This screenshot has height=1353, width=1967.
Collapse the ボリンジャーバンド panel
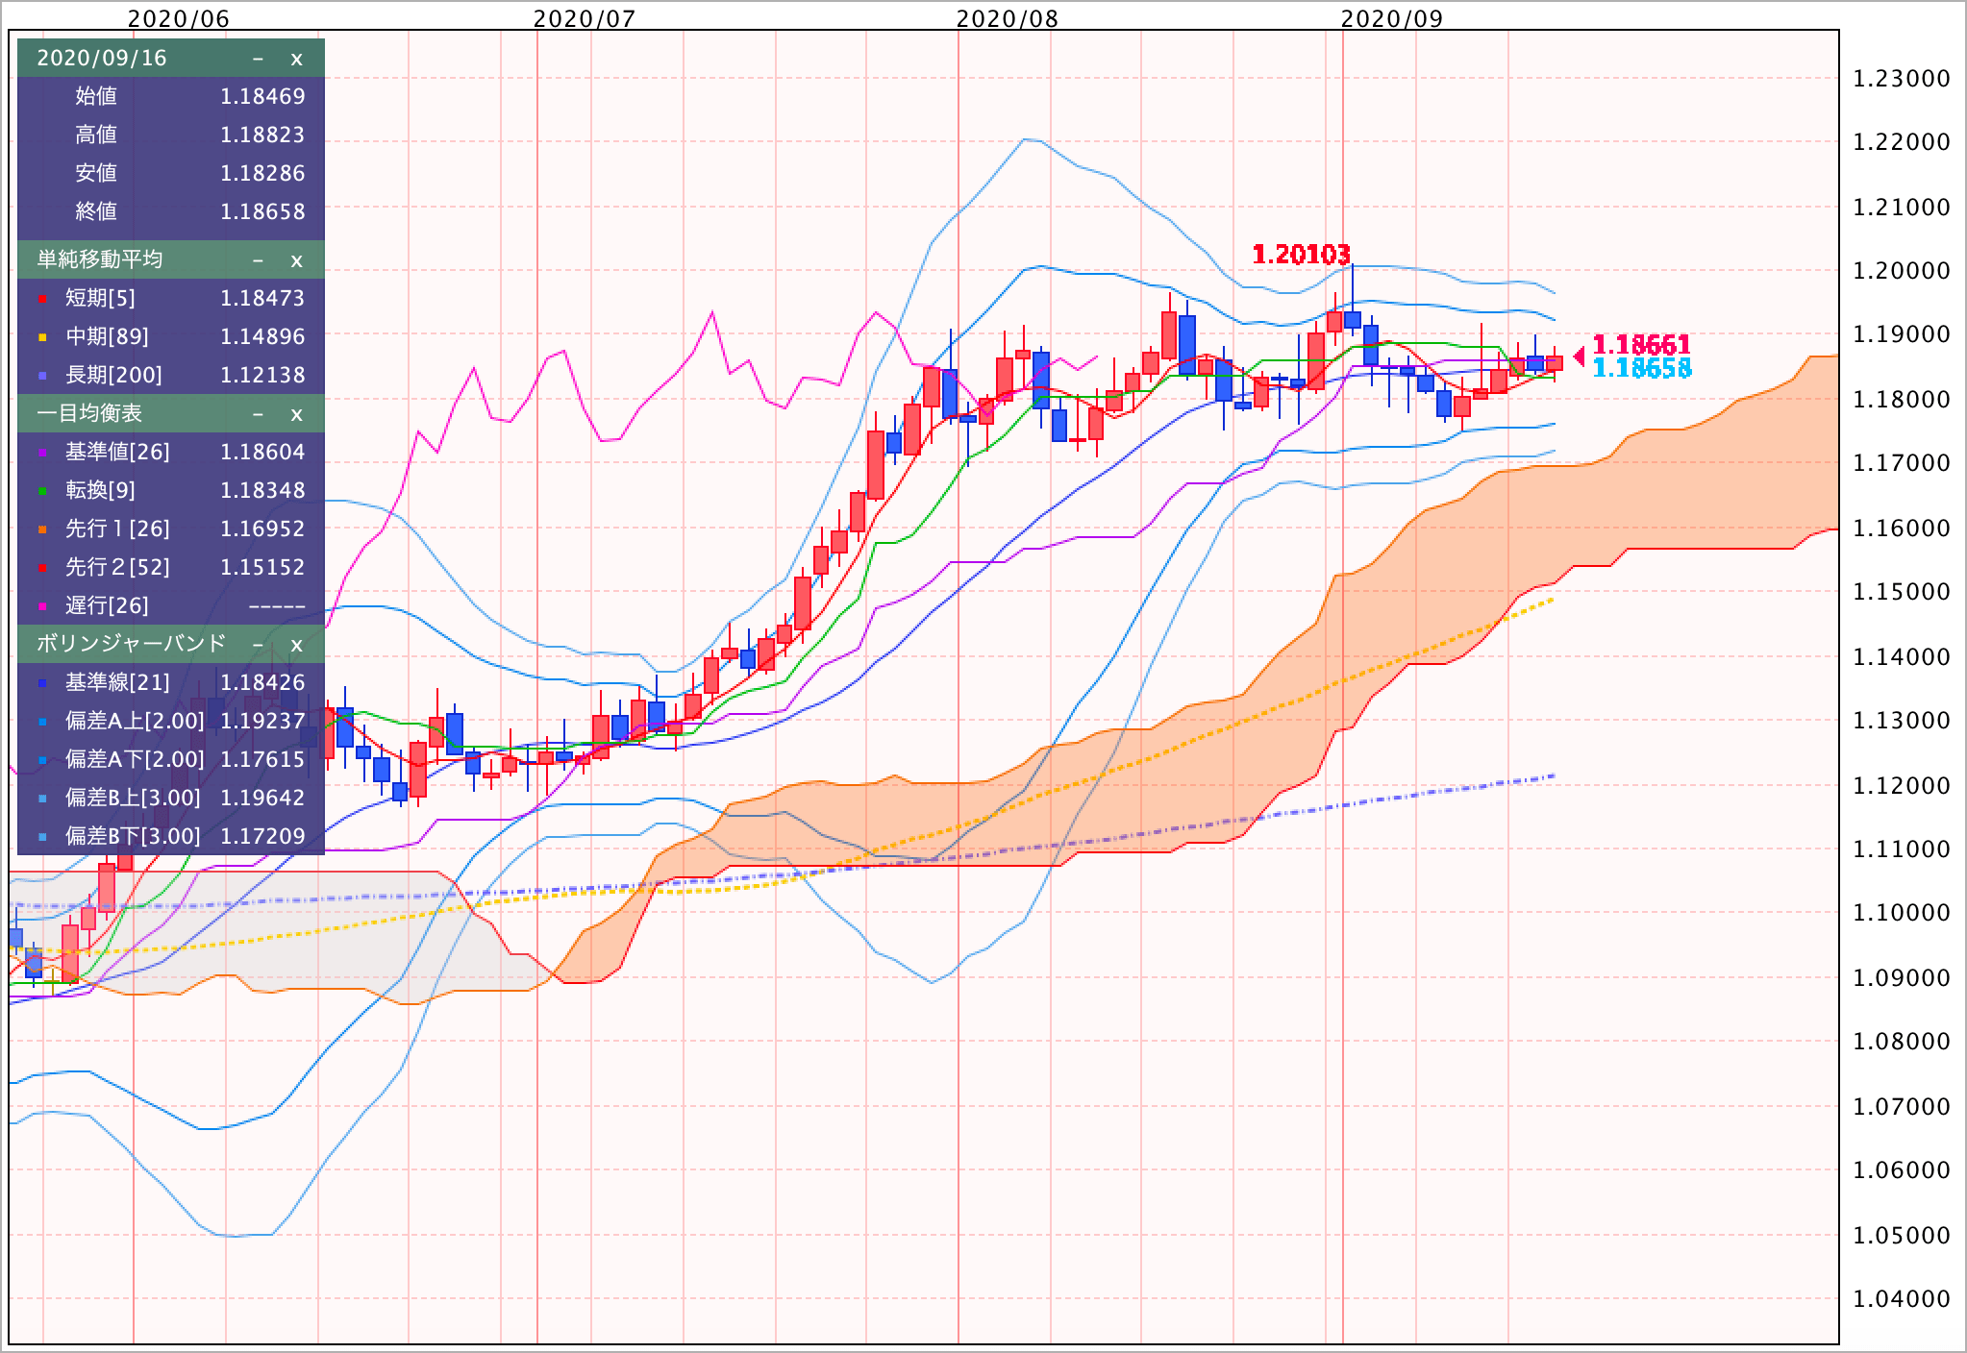[x=258, y=645]
